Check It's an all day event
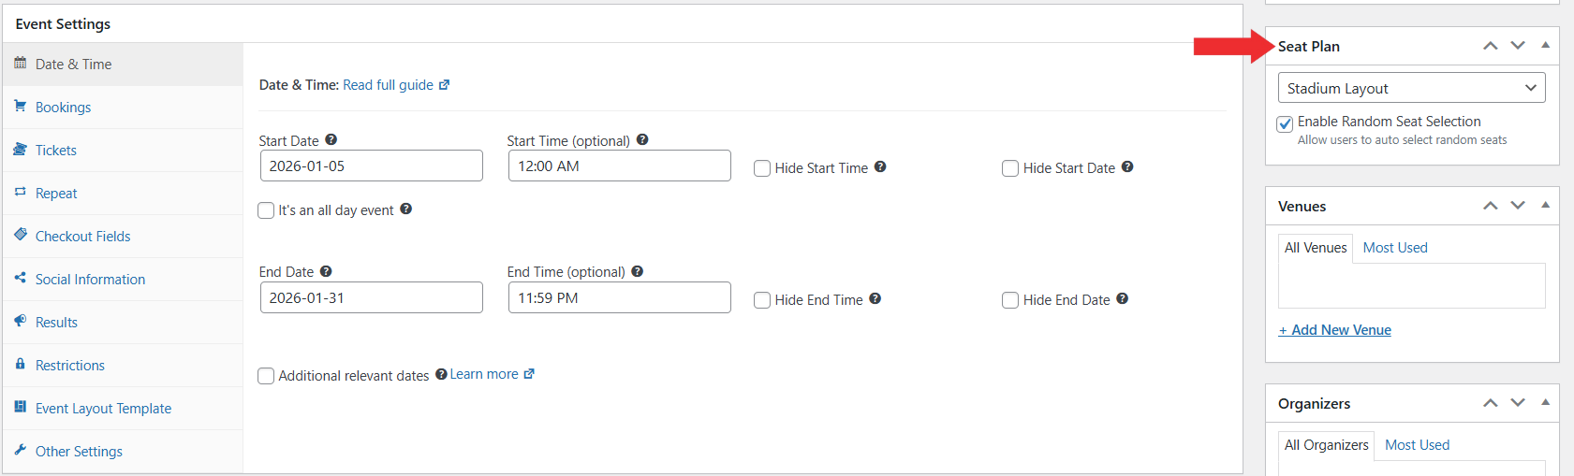The image size is (1574, 476). coord(266,210)
